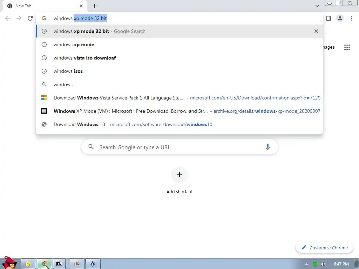This screenshot has width=359, height=269.
Task: Click the archive.org icon in suggestions
Action: tap(44, 111)
